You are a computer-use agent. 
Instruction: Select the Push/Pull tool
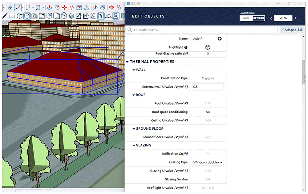pos(50,8)
